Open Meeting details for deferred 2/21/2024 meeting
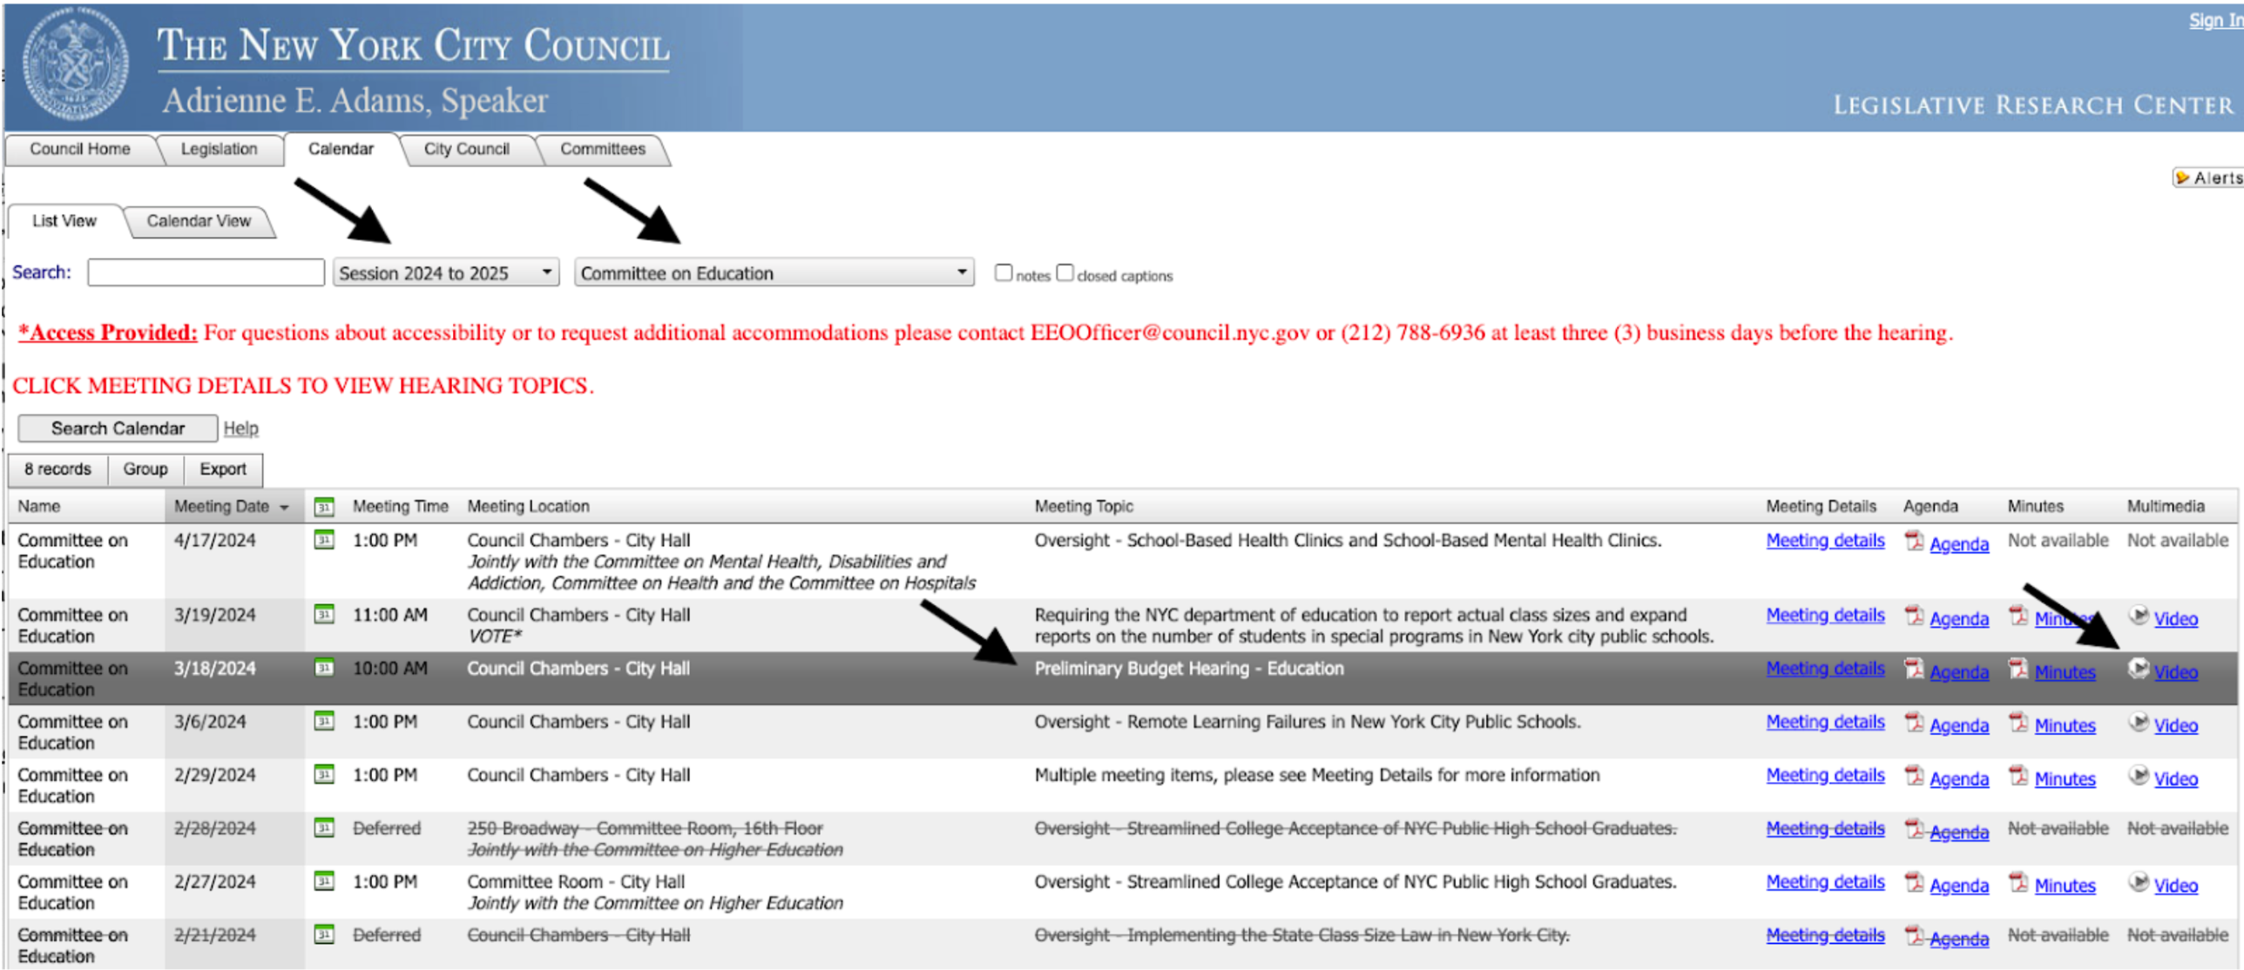Screen dimensions: 2244x970 click(x=1825, y=934)
